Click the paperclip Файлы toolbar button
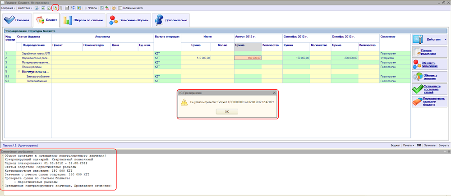The width and height of the screenshot is (451, 196). point(90,8)
